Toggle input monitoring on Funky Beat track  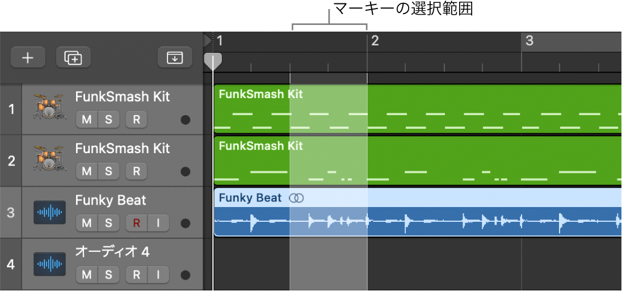tap(158, 223)
